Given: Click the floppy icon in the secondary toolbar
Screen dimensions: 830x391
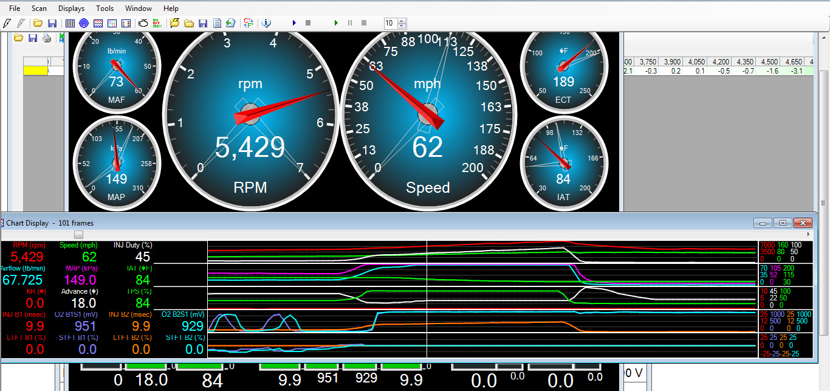Looking at the screenshot, I should 32,38.
